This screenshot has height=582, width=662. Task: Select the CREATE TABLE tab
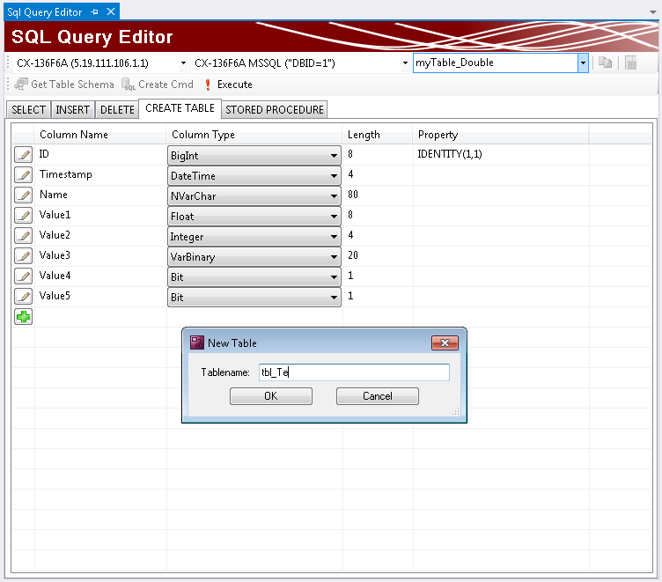180,108
